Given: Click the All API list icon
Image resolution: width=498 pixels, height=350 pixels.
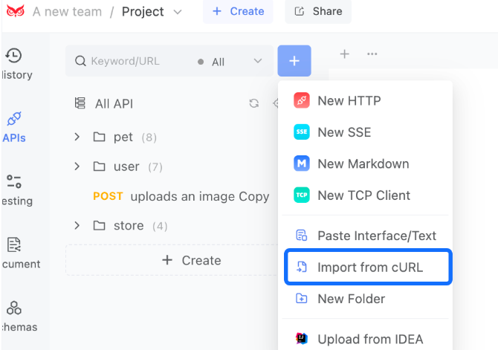Looking at the screenshot, I should click(x=80, y=103).
